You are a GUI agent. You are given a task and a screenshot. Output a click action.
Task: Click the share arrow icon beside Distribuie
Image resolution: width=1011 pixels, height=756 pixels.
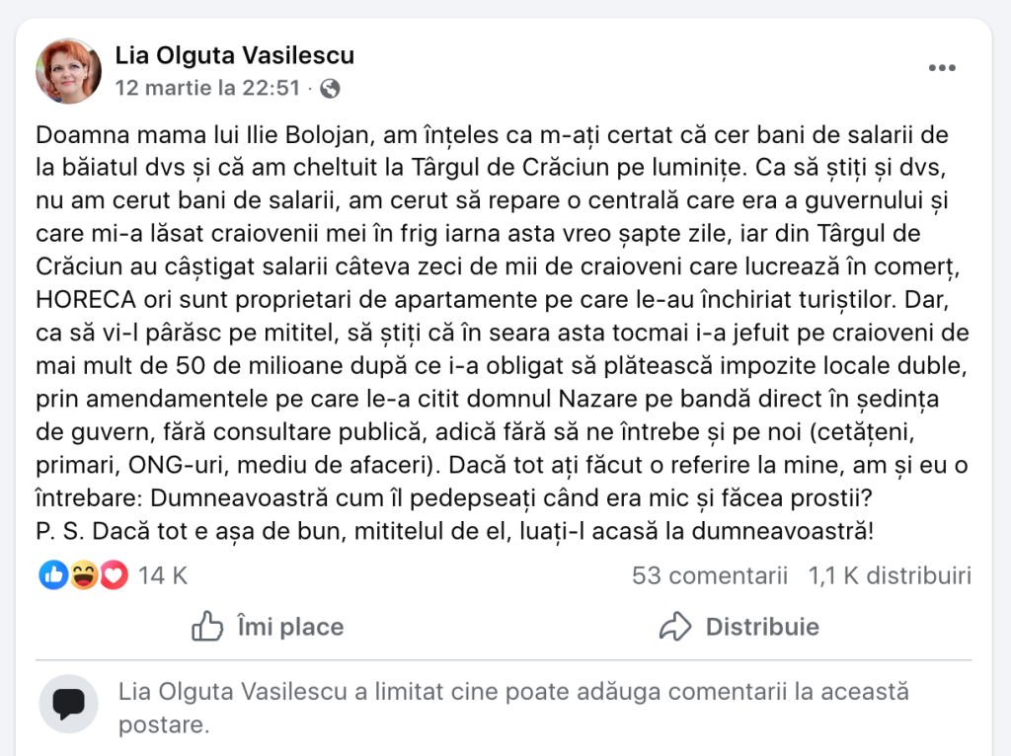tap(674, 626)
